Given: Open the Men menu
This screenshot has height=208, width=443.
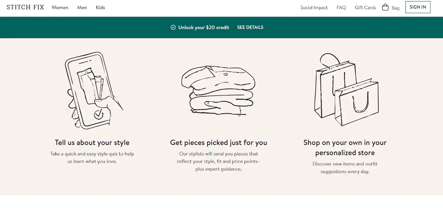Looking at the screenshot, I should [82, 7].
